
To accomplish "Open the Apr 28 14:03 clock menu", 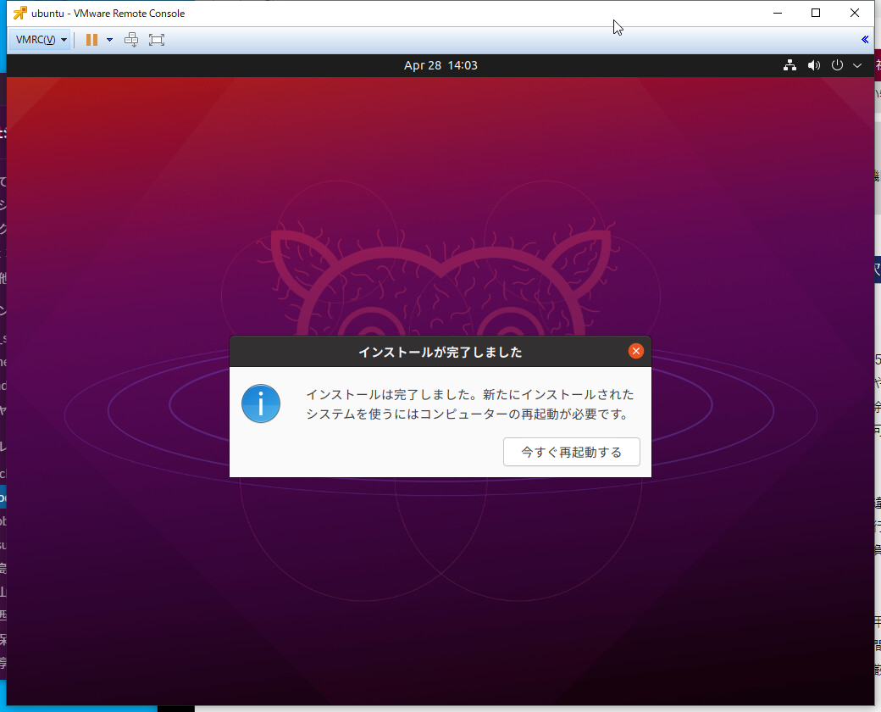I will click(440, 65).
